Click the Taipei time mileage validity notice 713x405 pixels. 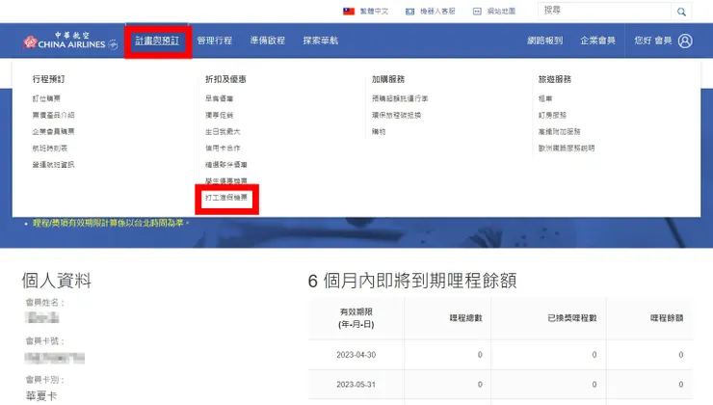[x=111, y=223]
